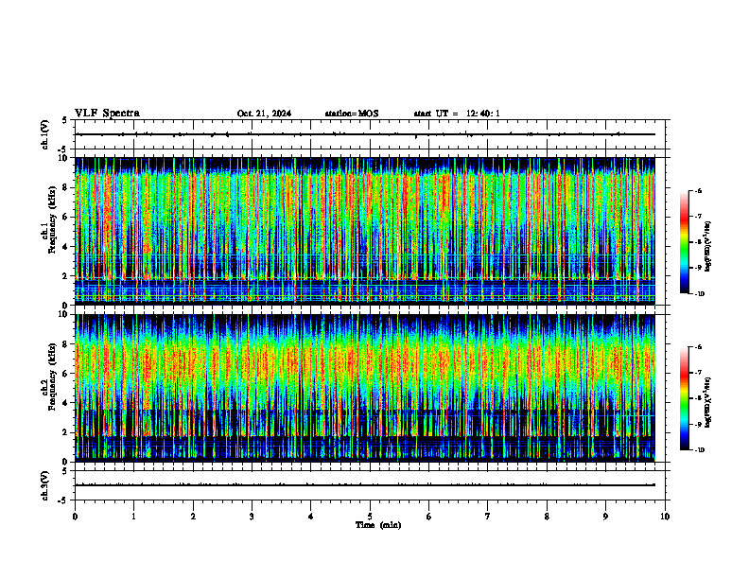Screen dimensions: 749x579
Task: Click the "ch.1(V)" waveform axis label
Action: pos(45,134)
